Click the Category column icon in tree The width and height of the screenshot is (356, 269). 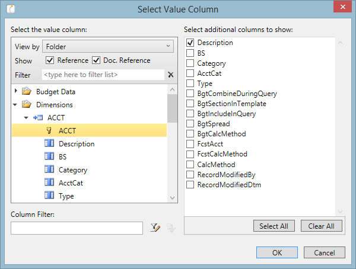coord(50,170)
